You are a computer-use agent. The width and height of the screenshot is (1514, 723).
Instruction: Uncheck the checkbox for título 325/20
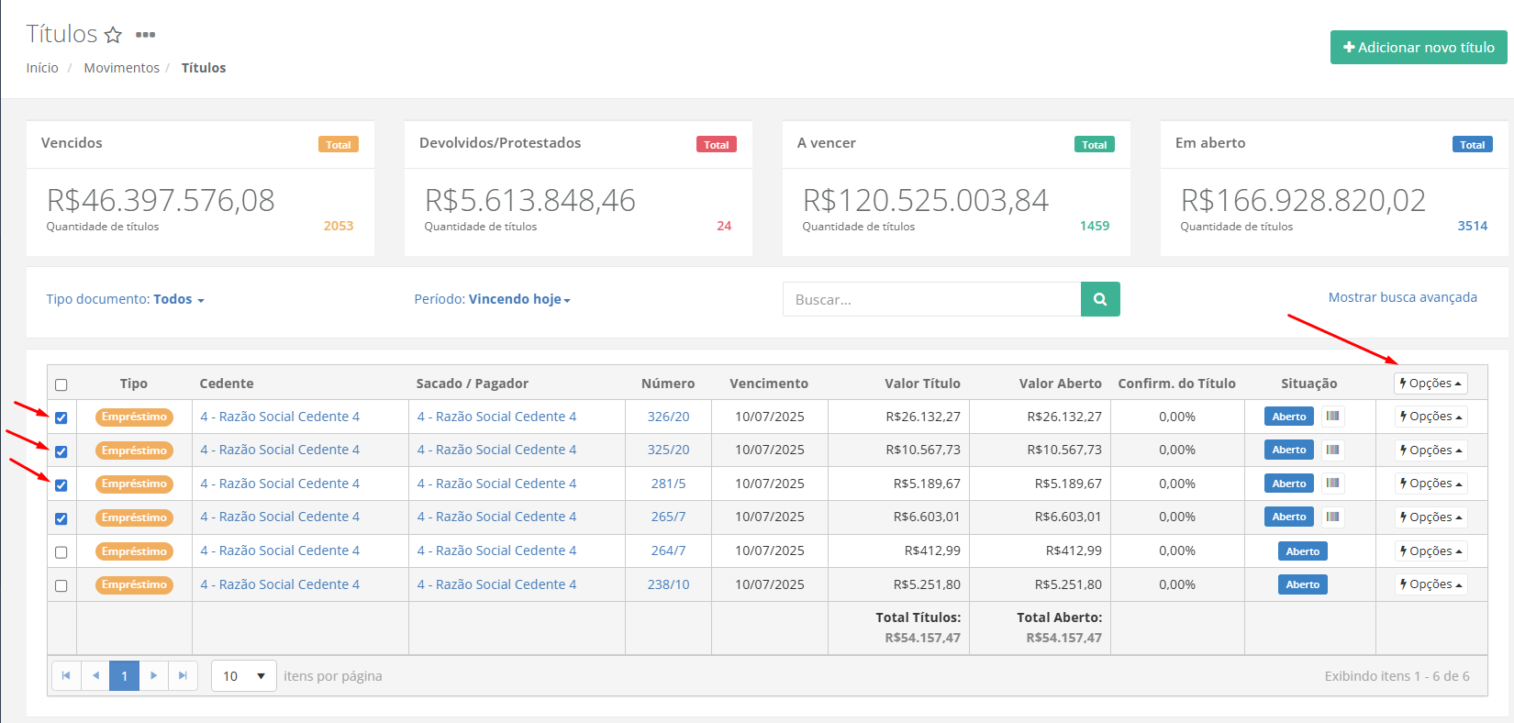[x=61, y=451]
